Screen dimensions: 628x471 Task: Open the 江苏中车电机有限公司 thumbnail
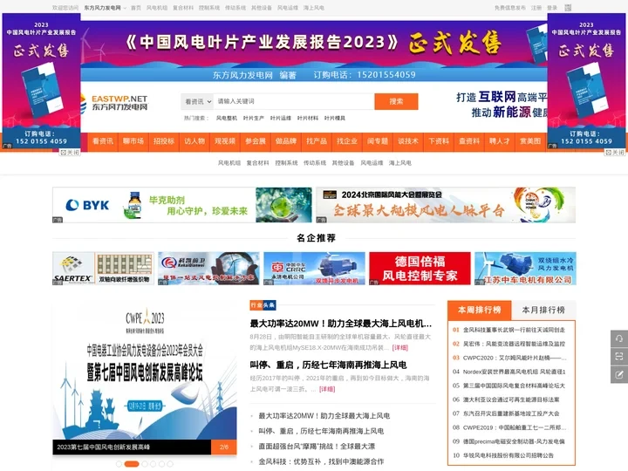tap(525, 269)
